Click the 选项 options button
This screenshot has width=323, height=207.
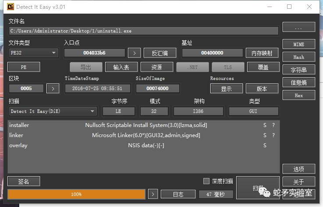[299, 169]
